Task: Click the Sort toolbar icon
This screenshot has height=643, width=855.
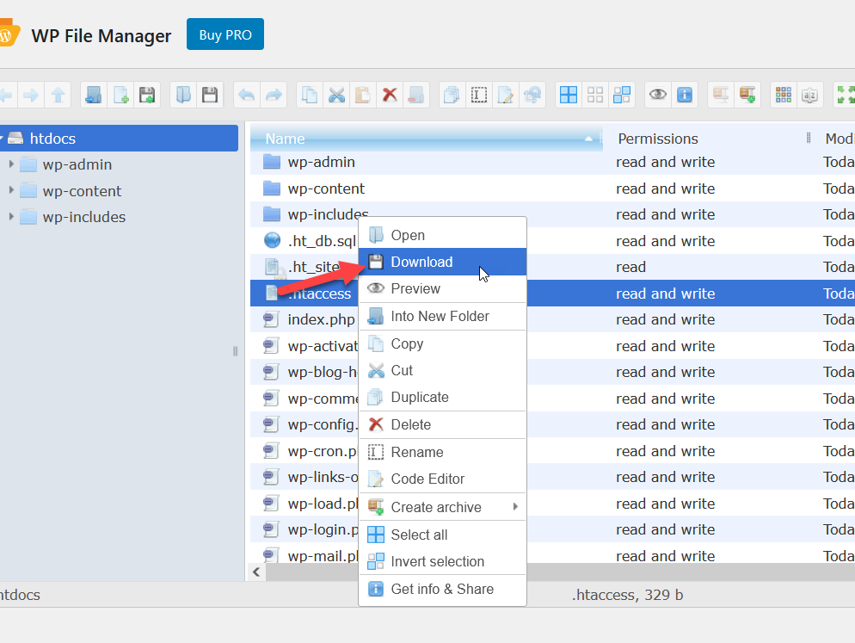Action: [809, 96]
